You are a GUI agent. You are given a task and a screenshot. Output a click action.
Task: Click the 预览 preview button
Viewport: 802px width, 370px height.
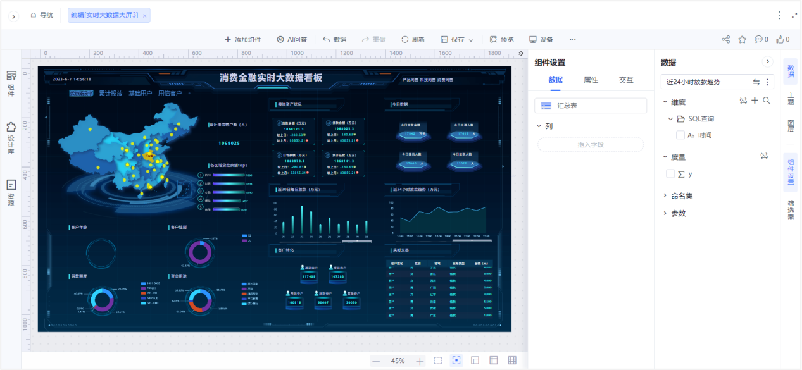pos(501,39)
